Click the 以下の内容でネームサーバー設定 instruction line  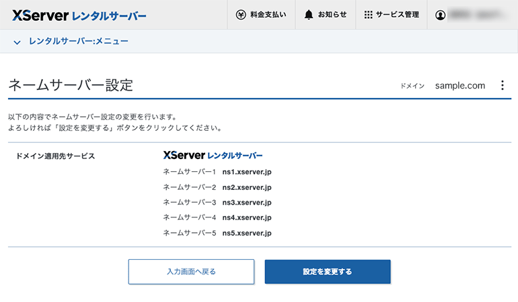pos(93,117)
